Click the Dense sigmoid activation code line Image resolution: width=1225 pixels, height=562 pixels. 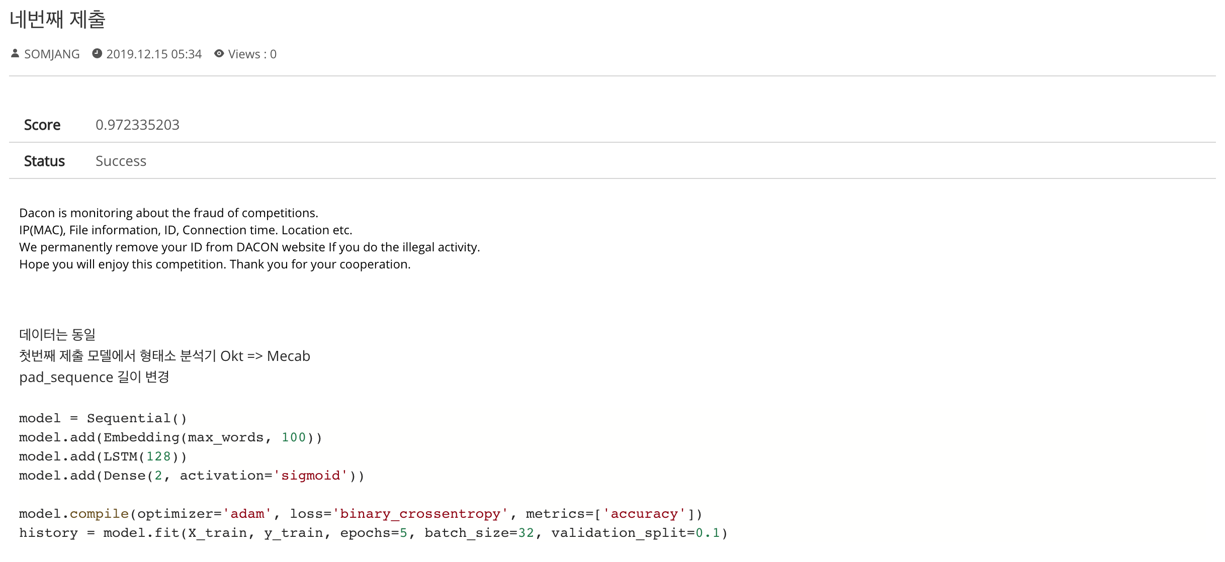(192, 476)
